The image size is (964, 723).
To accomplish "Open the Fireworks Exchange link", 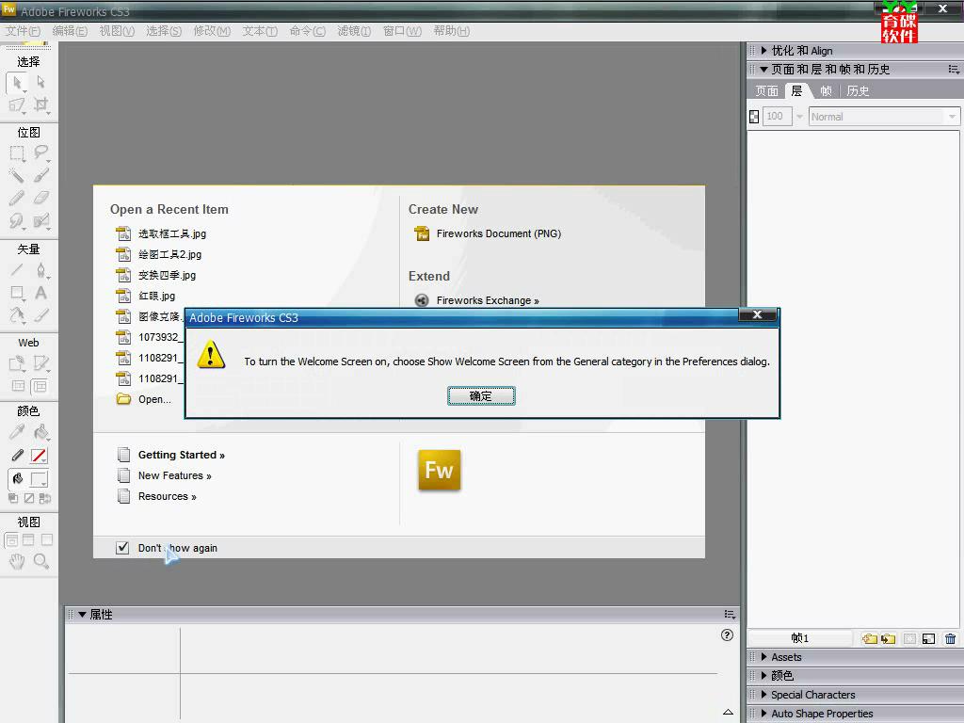I will tap(488, 300).
